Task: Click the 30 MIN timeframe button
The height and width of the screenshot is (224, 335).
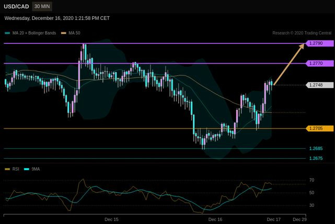Action: (42, 6)
